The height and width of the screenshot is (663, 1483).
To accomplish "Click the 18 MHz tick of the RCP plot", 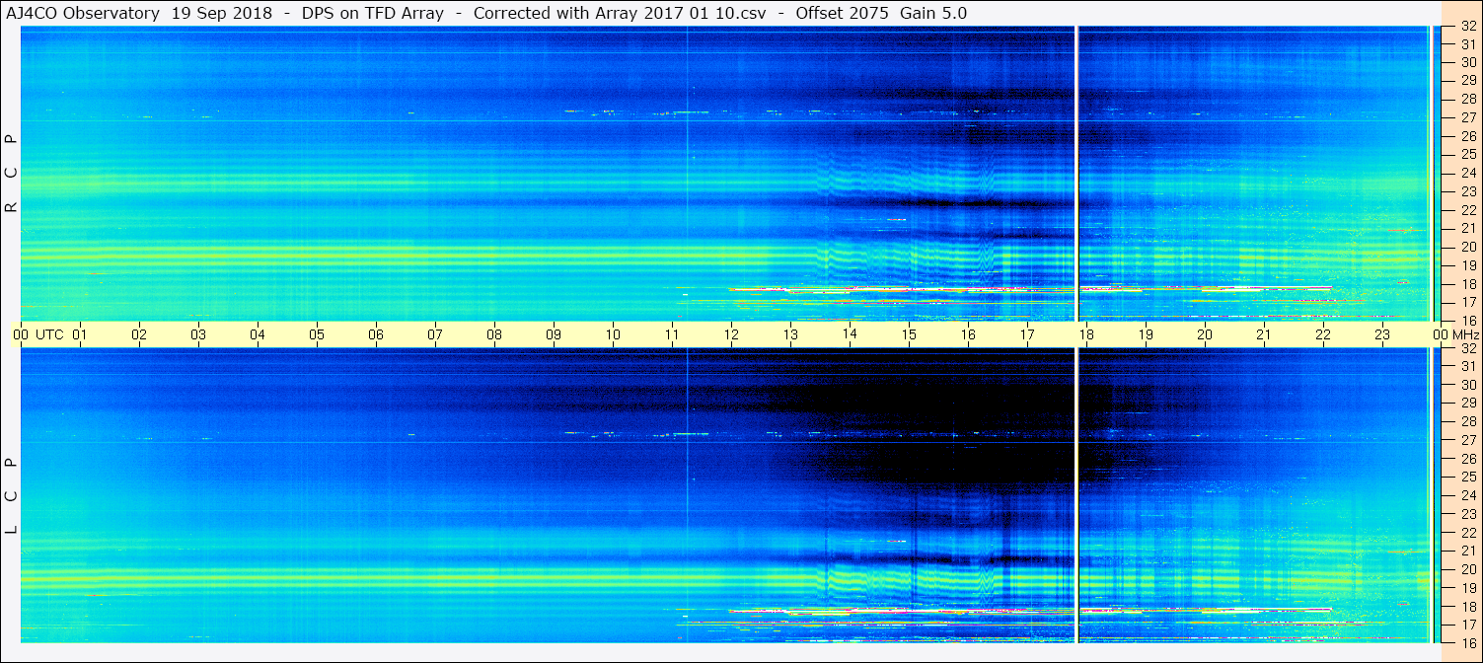I will [x=1467, y=283].
